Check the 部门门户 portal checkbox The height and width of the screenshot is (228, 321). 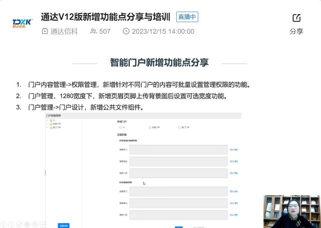[179, 127]
